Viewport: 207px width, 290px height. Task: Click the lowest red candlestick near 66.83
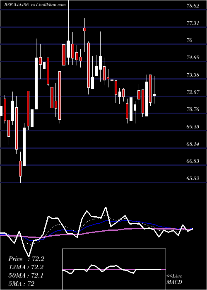click(20, 169)
